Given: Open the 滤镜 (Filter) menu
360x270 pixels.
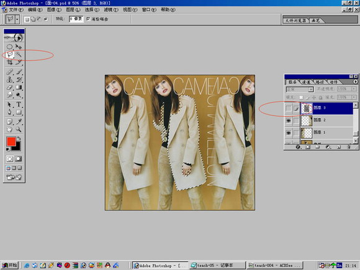Looking at the screenshot, I should point(111,10).
